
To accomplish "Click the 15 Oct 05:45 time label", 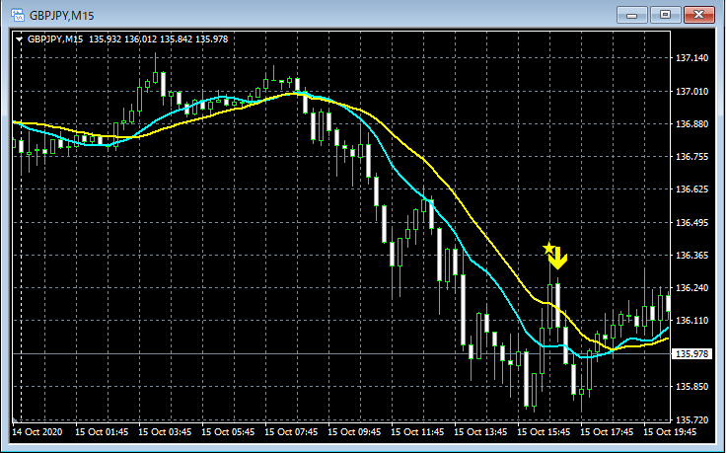I will [x=228, y=431].
